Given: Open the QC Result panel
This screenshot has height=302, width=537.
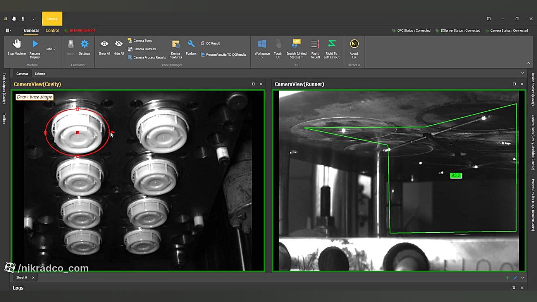Looking at the screenshot, I should pyautogui.click(x=210, y=43).
